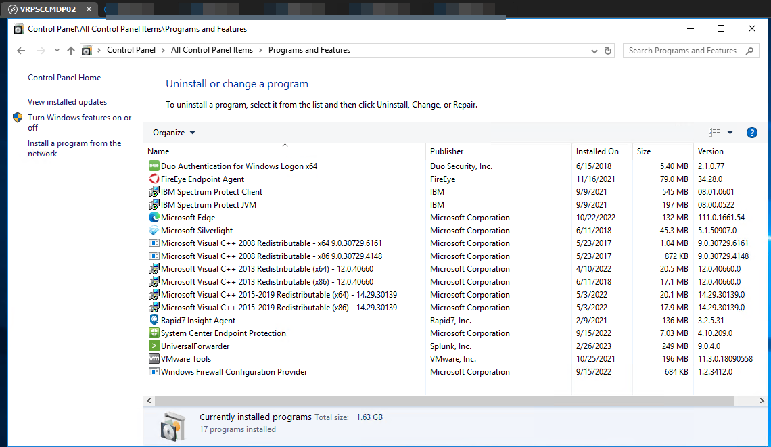Select the VRPSCCMDP02 session tab

[48, 9]
